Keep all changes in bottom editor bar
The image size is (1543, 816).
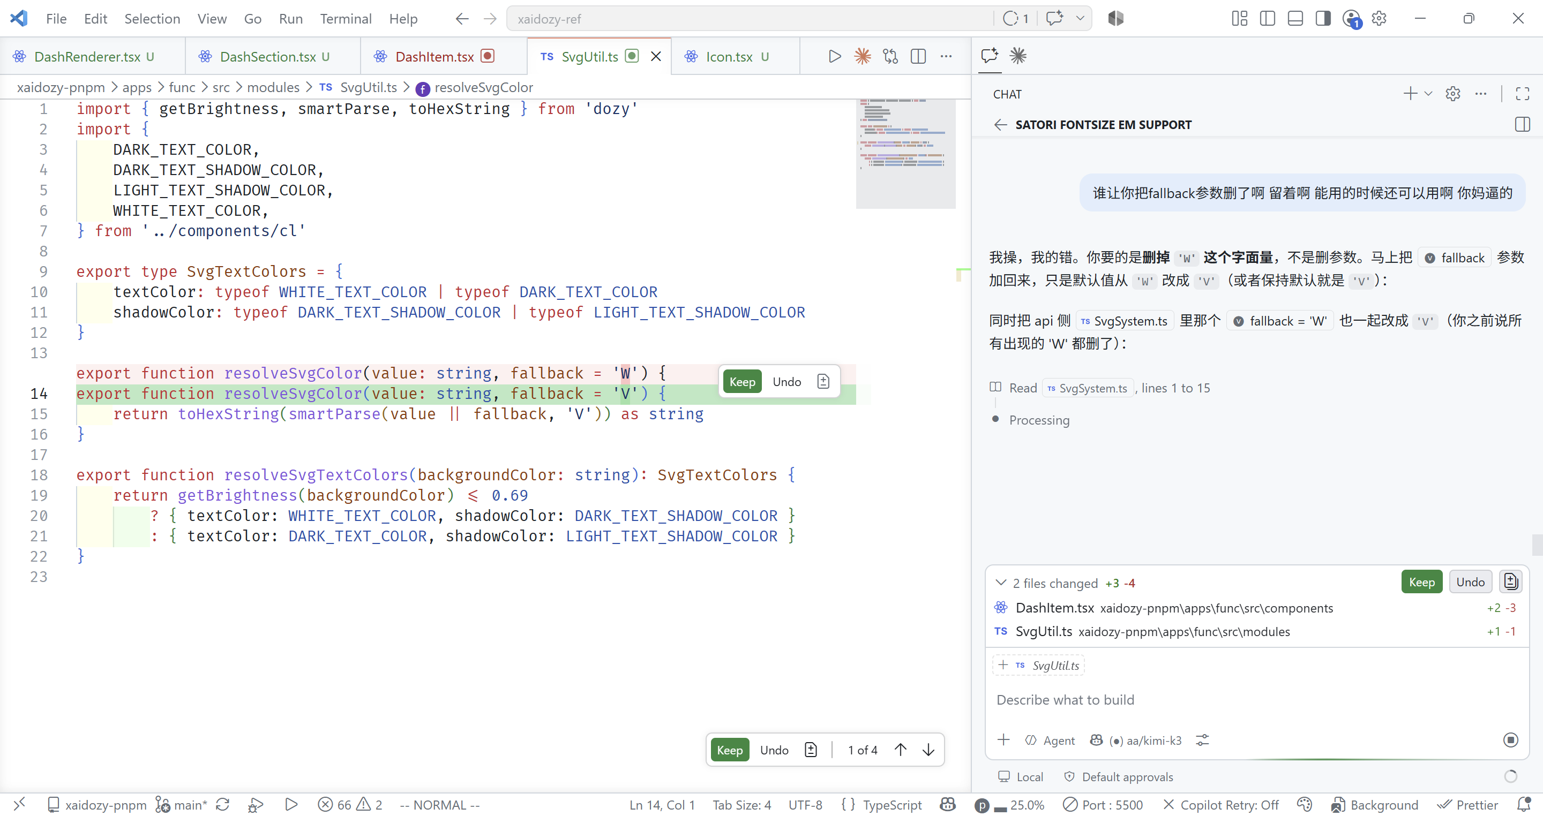click(x=730, y=750)
